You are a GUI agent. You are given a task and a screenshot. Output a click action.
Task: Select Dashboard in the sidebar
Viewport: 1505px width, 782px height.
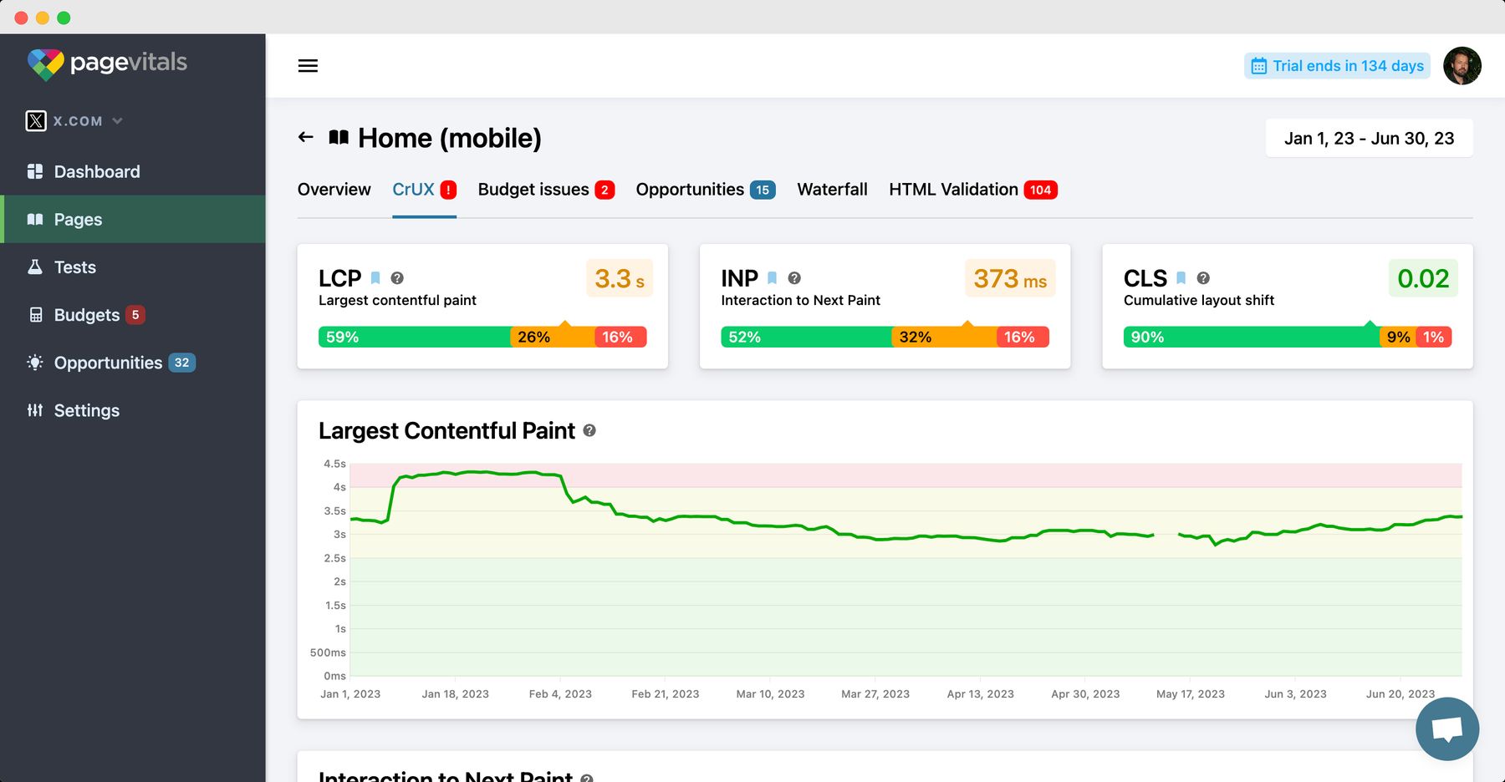(x=96, y=171)
